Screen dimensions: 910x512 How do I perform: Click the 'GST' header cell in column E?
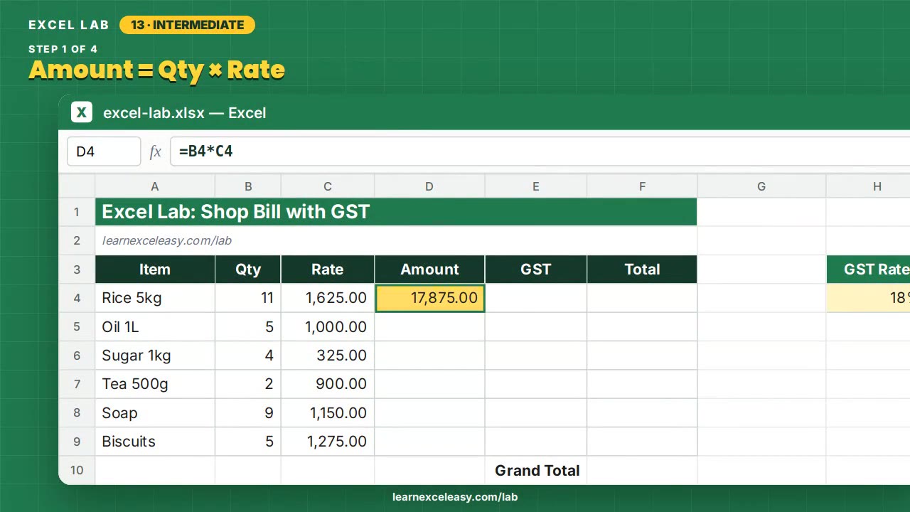(536, 270)
